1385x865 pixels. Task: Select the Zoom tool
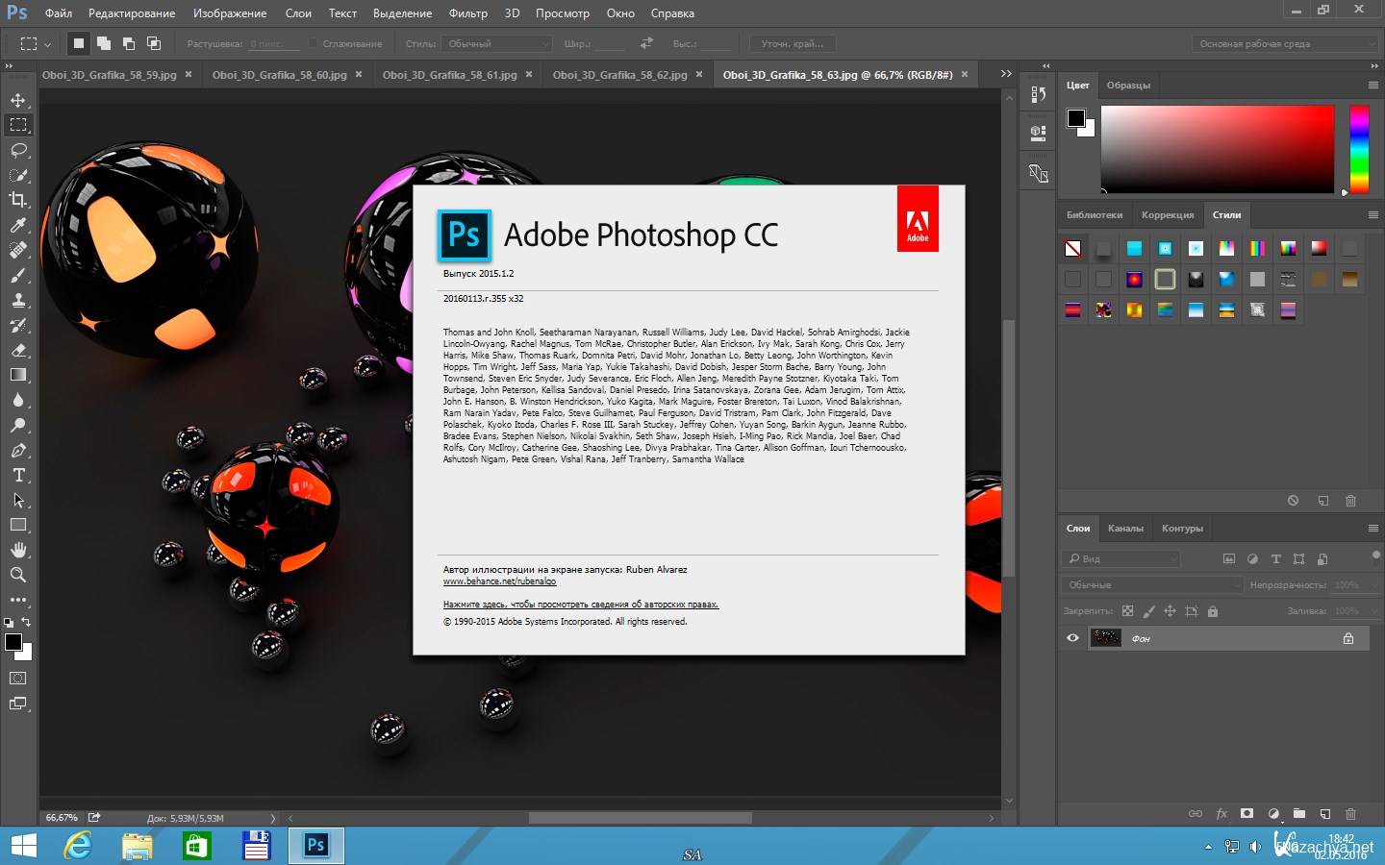pyautogui.click(x=18, y=575)
